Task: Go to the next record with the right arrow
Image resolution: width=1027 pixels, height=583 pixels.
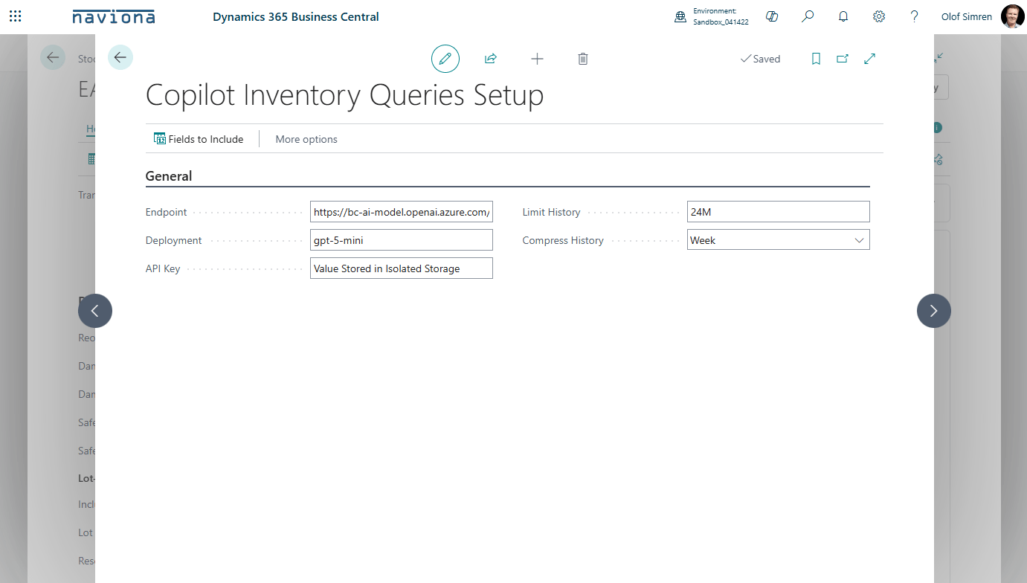Action: point(934,311)
